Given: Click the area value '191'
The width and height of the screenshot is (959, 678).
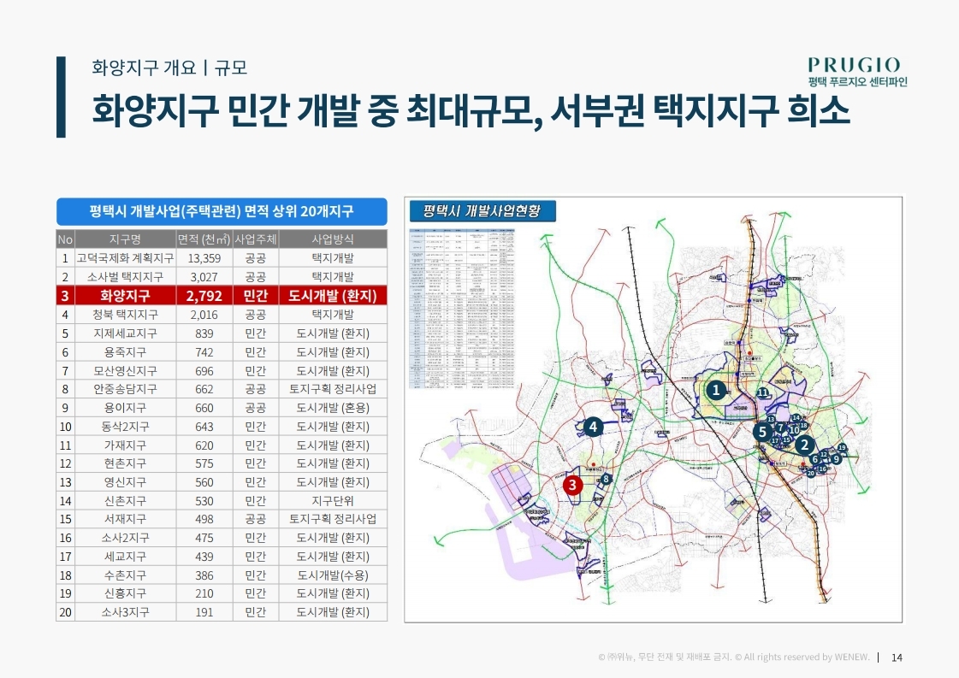Looking at the screenshot, I should (204, 612).
